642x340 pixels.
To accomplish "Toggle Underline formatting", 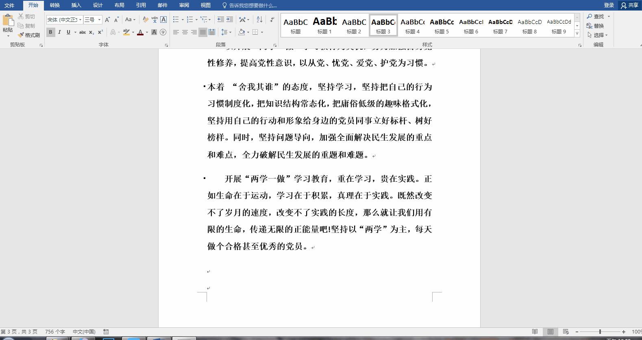I will pos(68,32).
